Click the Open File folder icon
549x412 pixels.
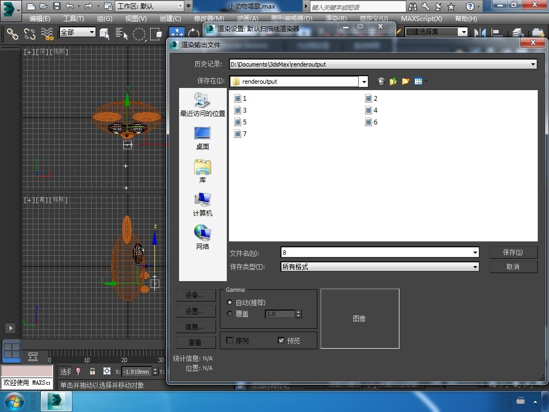[44, 6]
